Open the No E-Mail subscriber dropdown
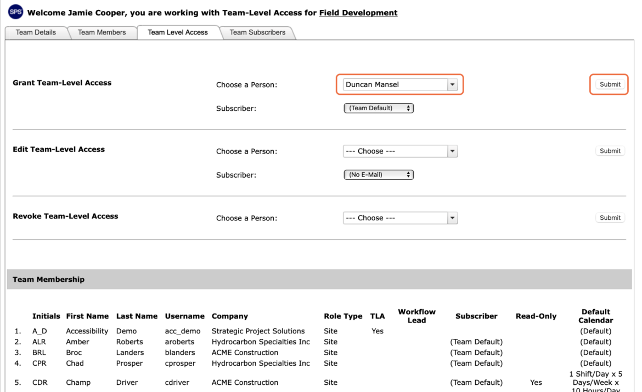This screenshot has height=392, width=642. click(379, 175)
